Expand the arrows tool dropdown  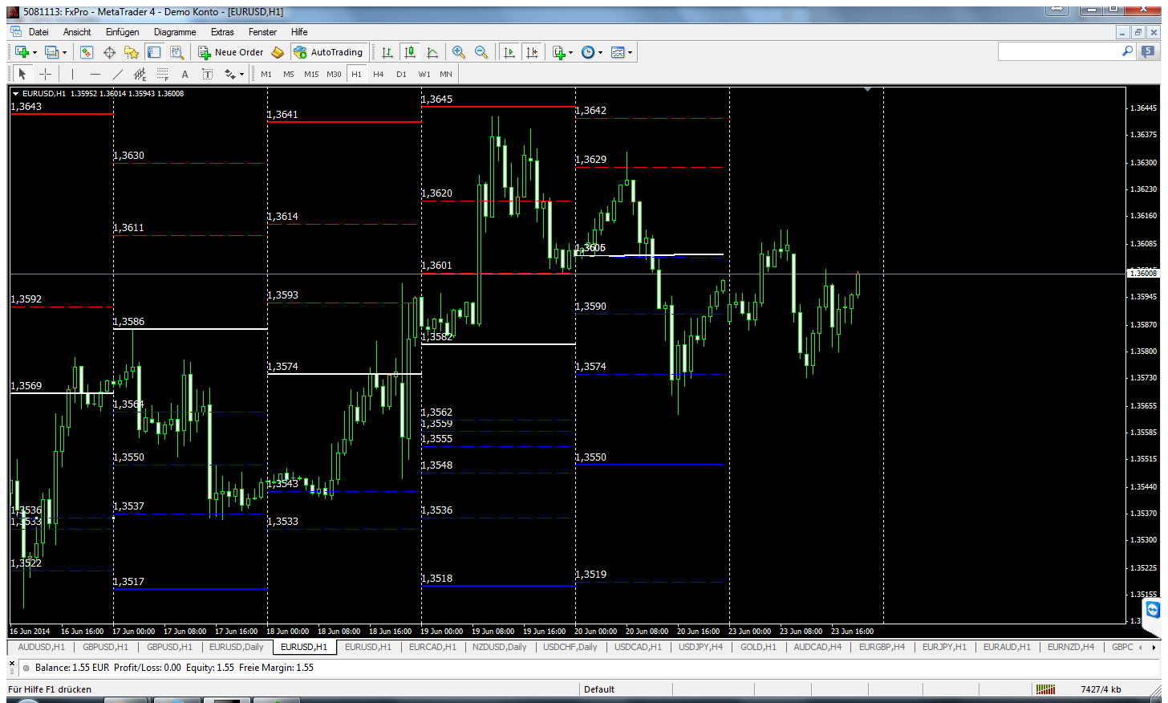[x=241, y=74]
